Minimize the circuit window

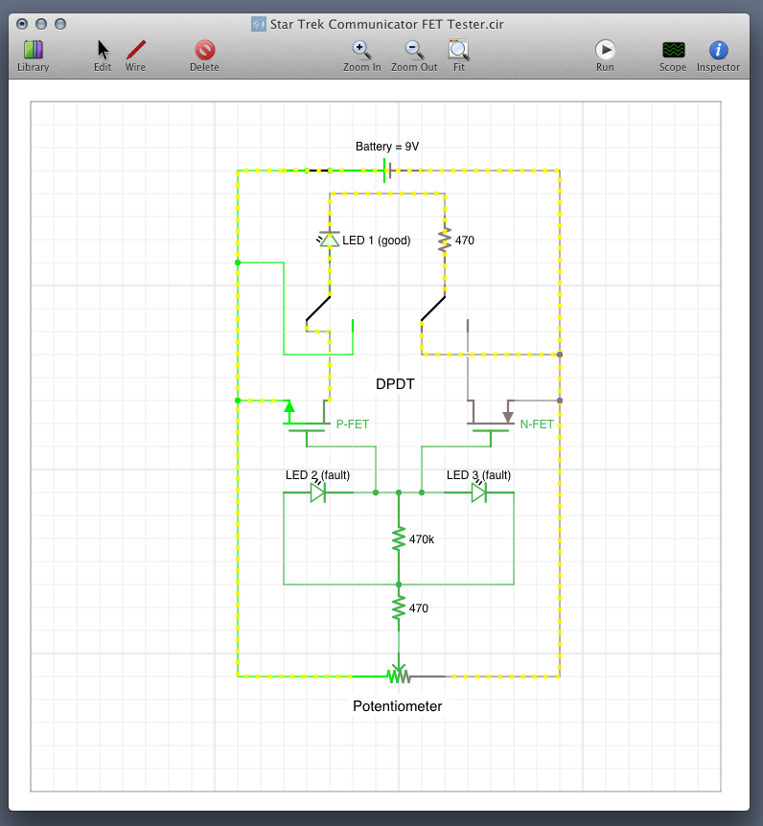pos(41,24)
